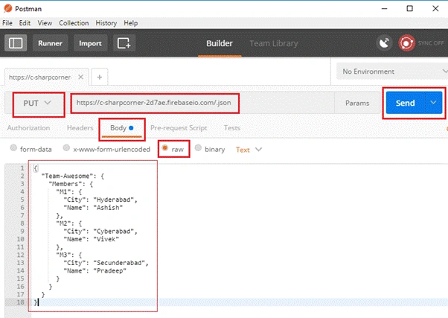Click the "M3" key line
448x318 pixels.
(x=69, y=255)
